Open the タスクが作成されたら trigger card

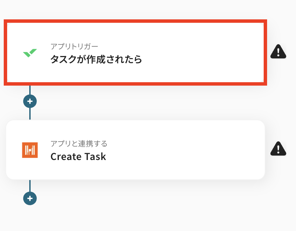[135, 53]
